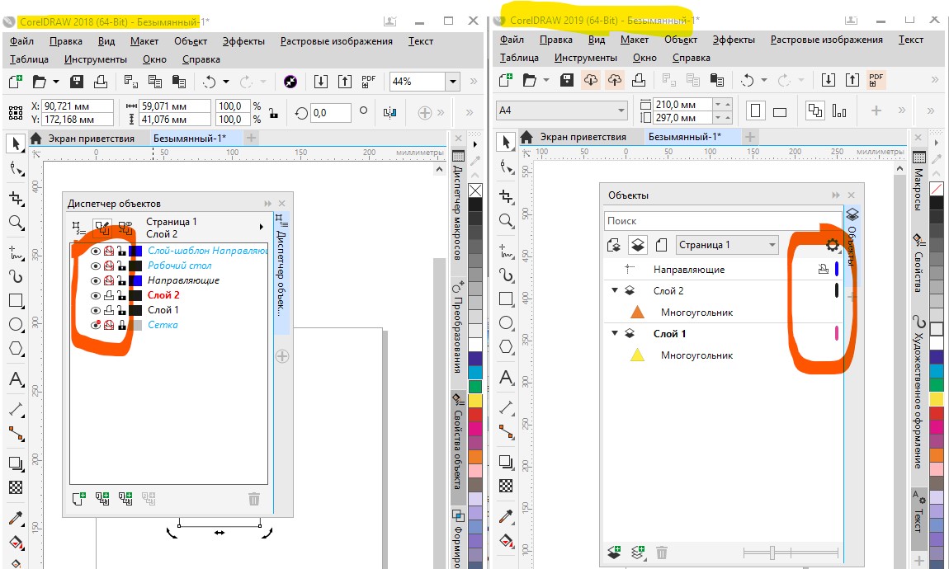949x569 pixels.
Task: Toggle visibility eye of Слой 1 in Object Manager
Action: coord(96,310)
